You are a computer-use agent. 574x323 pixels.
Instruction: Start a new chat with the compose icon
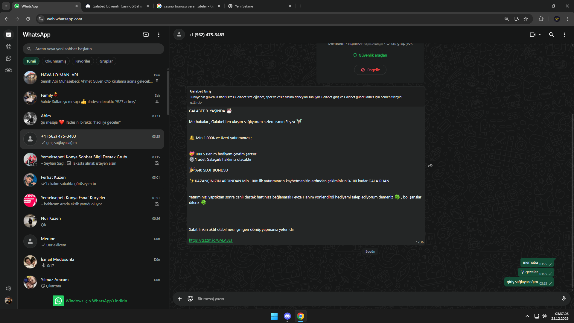pos(146,35)
